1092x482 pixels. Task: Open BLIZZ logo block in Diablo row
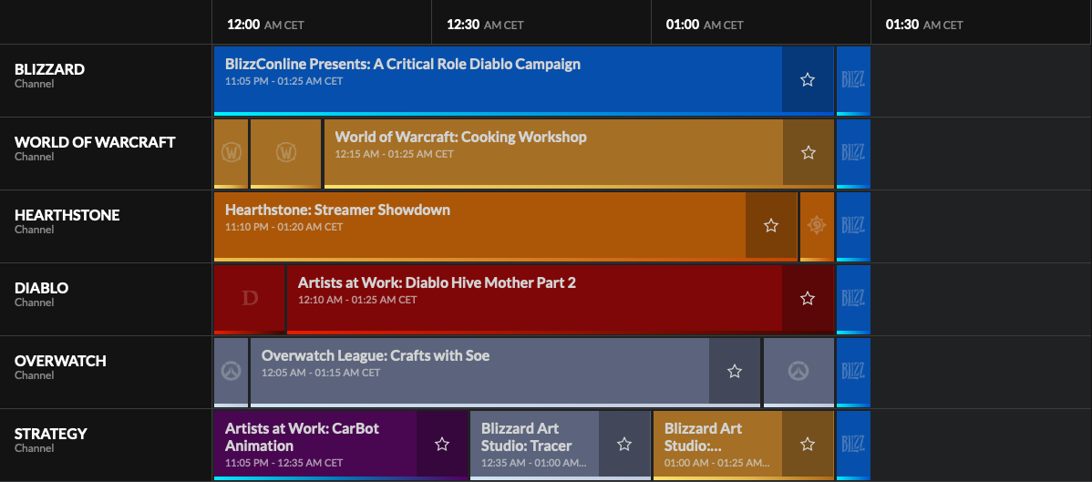pyautogui.click(x=853, y=298)
